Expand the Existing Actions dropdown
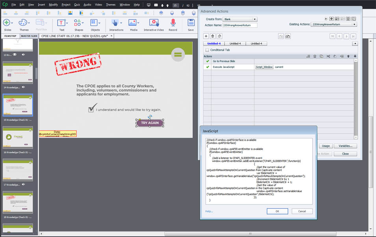Screen dimensions: 376x237 point(354,24)
